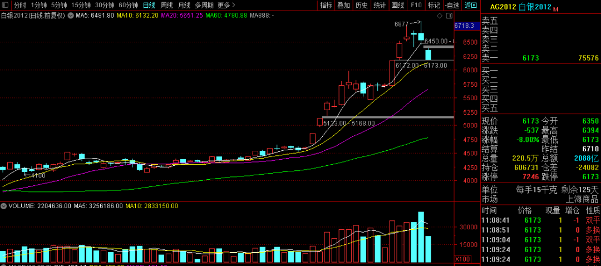Click the 6877 high price label
The height and width of the screenshot is (266, 601).
point(401,24)
